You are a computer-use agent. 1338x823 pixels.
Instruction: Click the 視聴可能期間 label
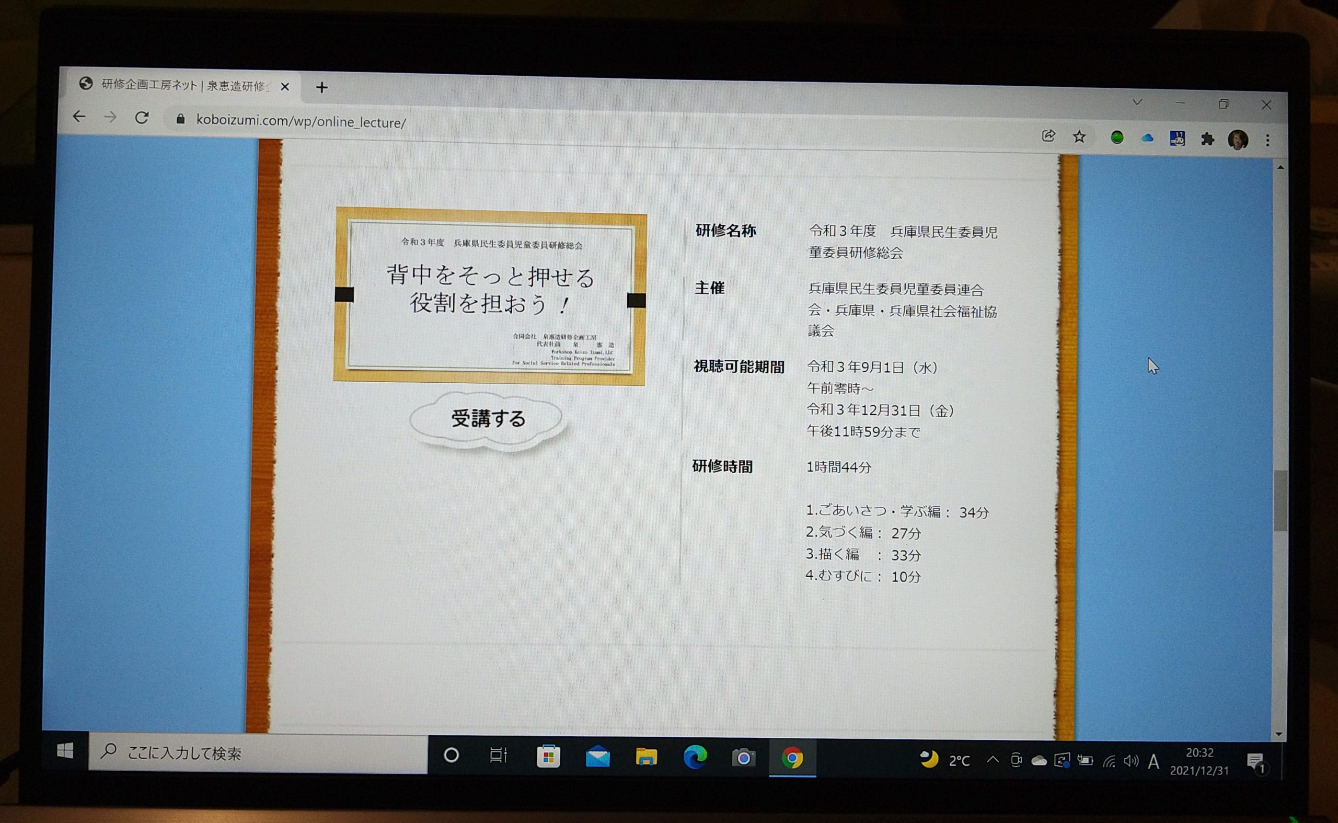point(739,368)
